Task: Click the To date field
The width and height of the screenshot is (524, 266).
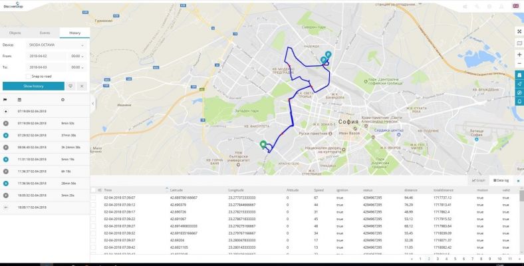Action: 46,67
